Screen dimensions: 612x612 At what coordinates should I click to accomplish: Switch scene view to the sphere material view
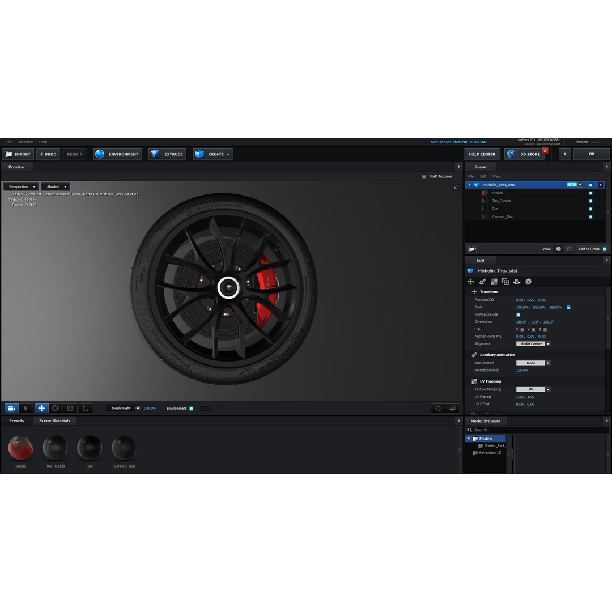coord(559,249)
